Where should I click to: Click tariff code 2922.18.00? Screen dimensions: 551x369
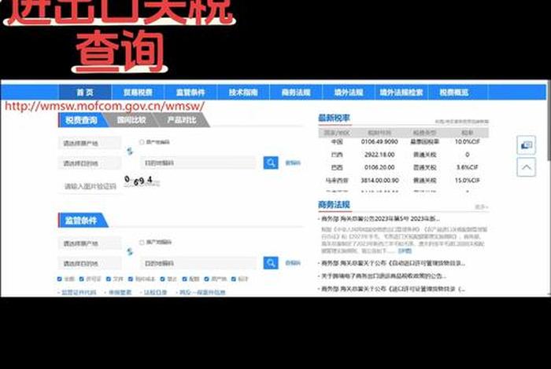pos(379,155)
